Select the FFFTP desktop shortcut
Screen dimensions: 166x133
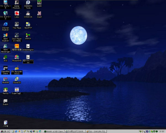click(28, 35)
